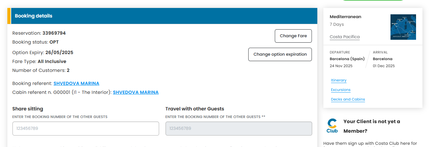
Task: Click Option Expiry date 26/05/2025
Action: pos(59,52)
